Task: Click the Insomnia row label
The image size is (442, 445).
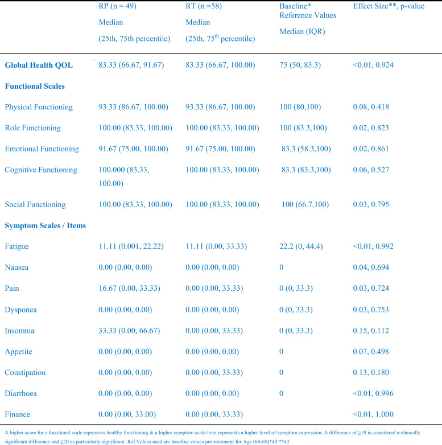Action: click(19, 330)
